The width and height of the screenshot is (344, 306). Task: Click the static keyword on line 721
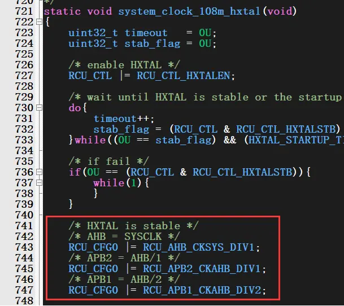click(62, 11)
